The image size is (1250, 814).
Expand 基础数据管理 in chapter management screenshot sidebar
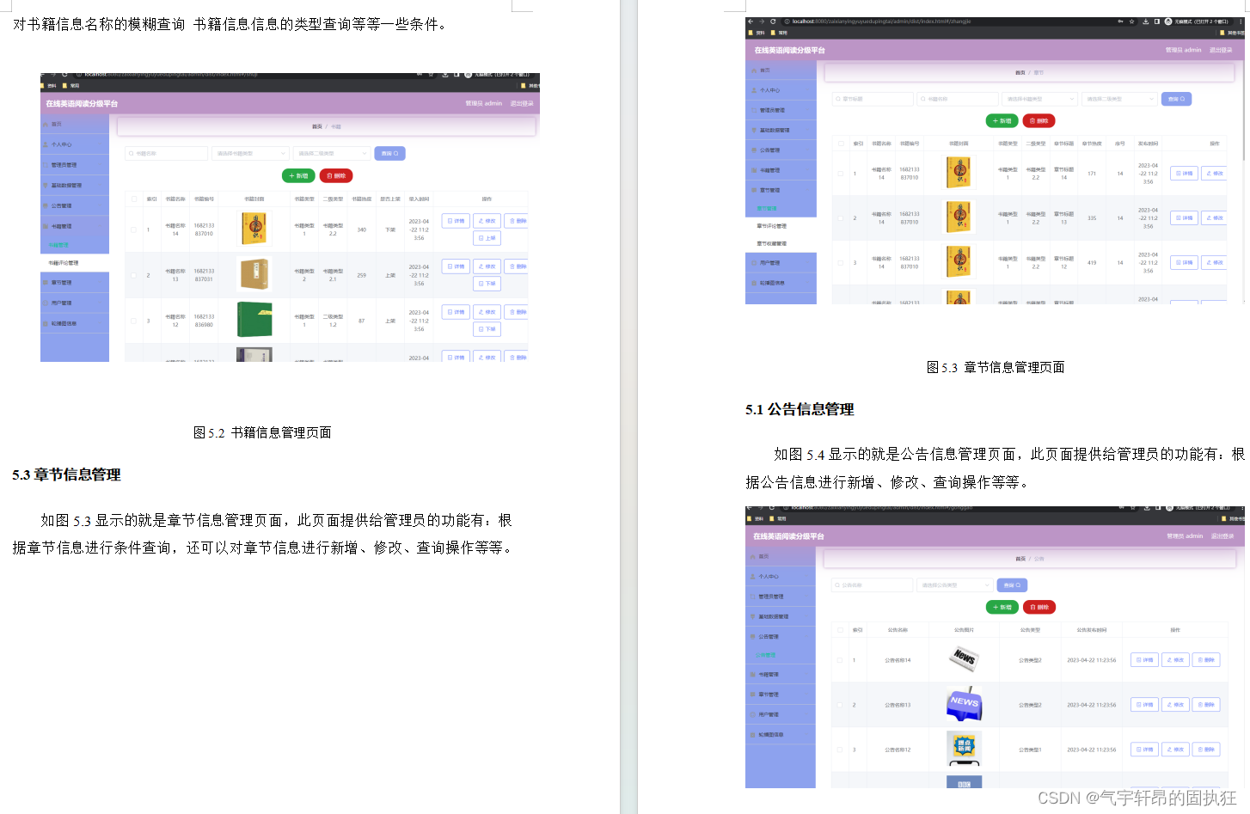coord(781,130)
